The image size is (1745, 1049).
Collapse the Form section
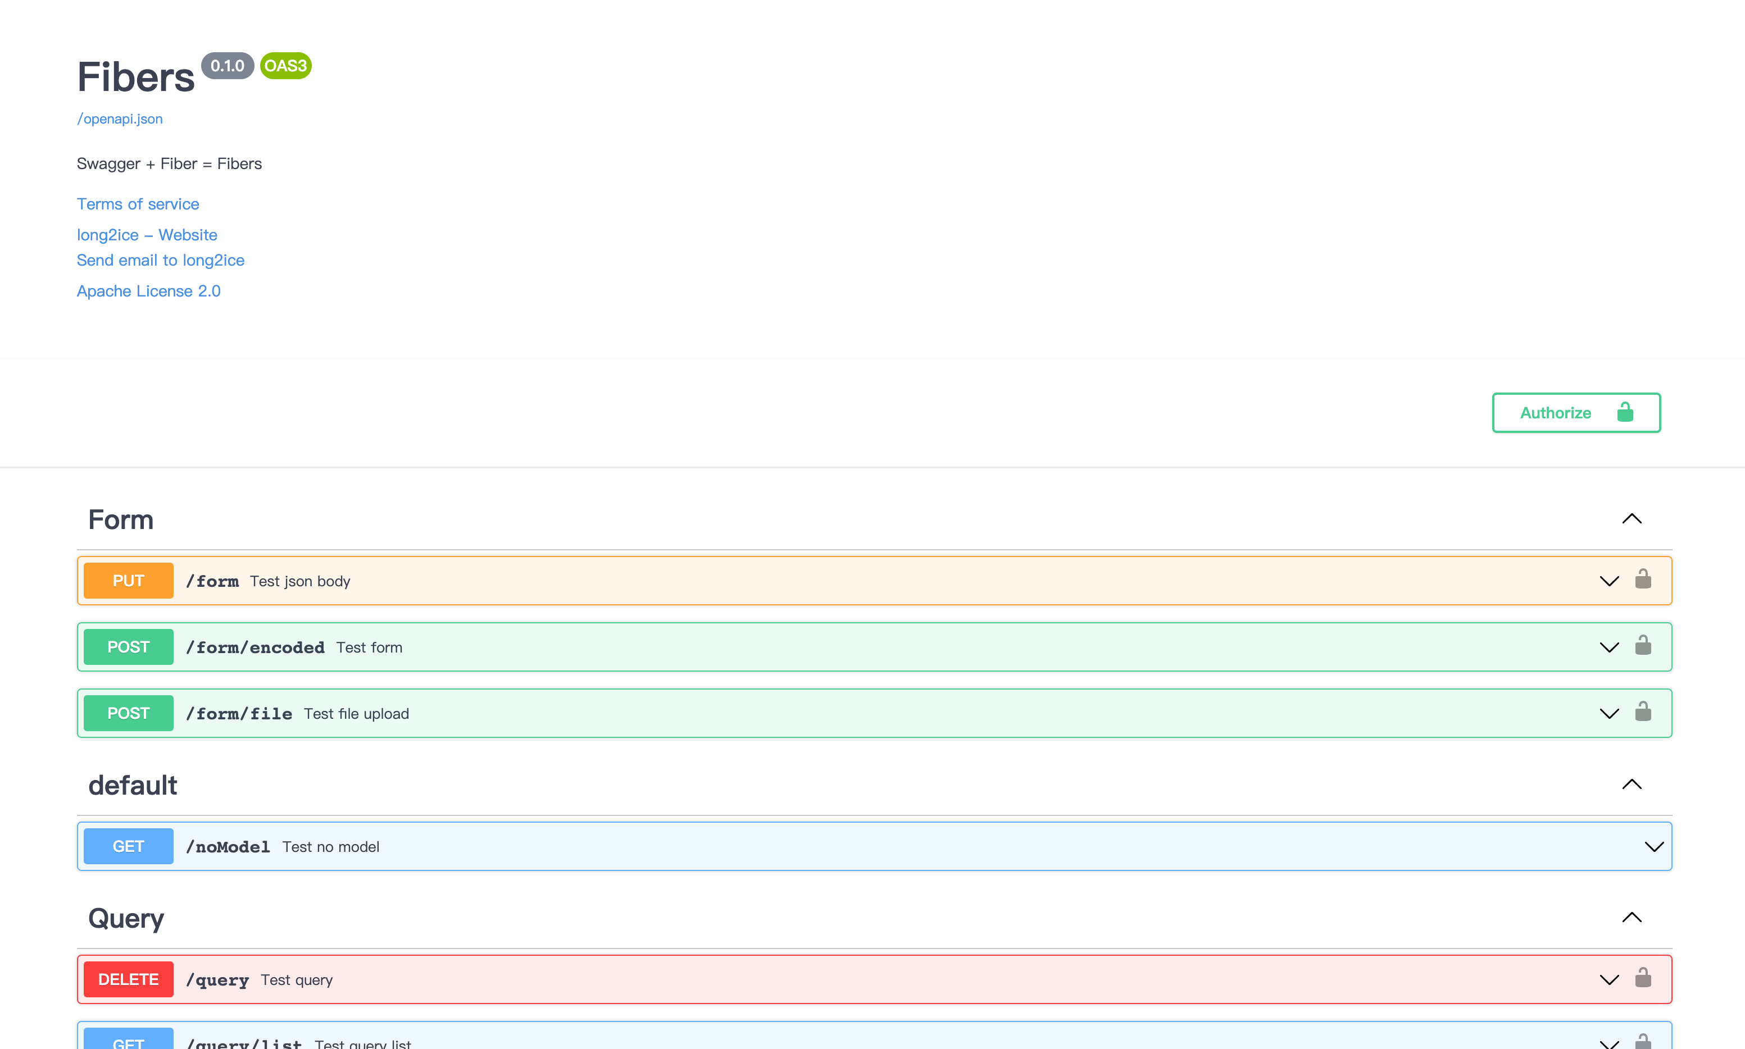[x=1631, y=519]
